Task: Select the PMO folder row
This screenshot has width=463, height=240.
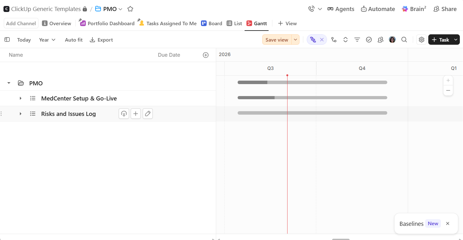Action: (x=108, y=83)
